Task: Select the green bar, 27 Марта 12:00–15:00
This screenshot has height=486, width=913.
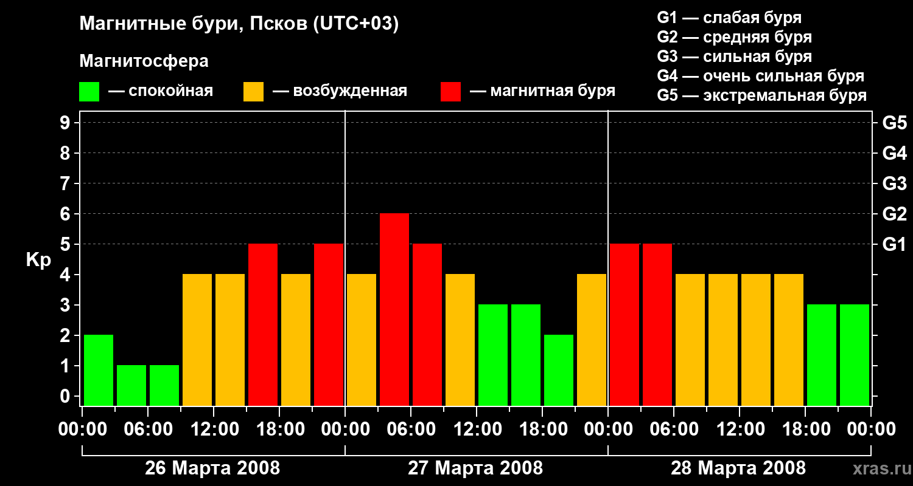Action: 493,355
